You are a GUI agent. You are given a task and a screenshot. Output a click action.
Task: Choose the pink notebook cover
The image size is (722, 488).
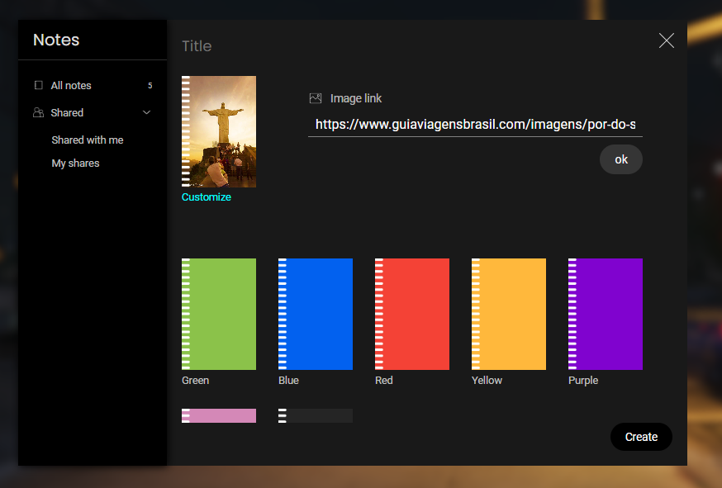[219, 415]
